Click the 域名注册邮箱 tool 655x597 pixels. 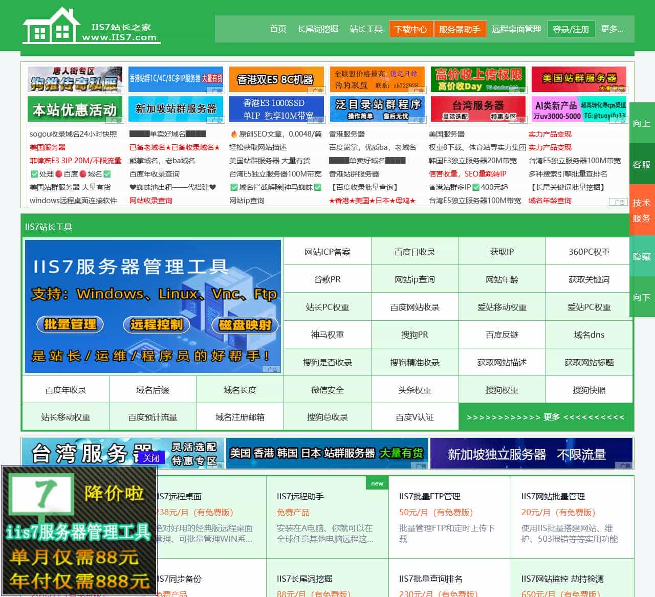(x=240, y=417)
